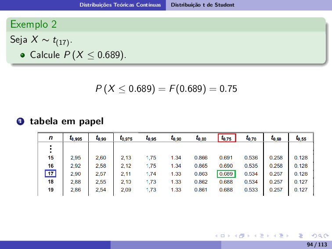Click column header t0,70
This screenshot has height=249, width=332.
251,138
